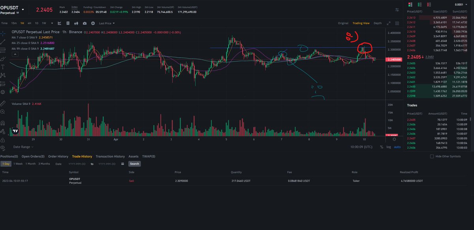The width and height of the screenshot is (474, 230).
Task: Open Assets tab
Action: point(134,157)
